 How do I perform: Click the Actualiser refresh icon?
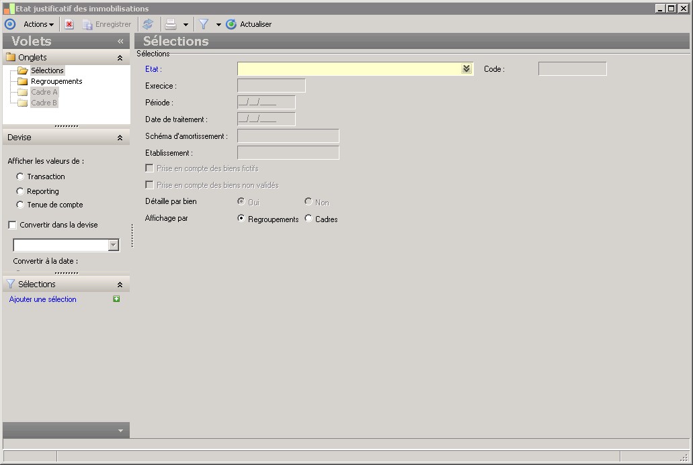[231, 24]
